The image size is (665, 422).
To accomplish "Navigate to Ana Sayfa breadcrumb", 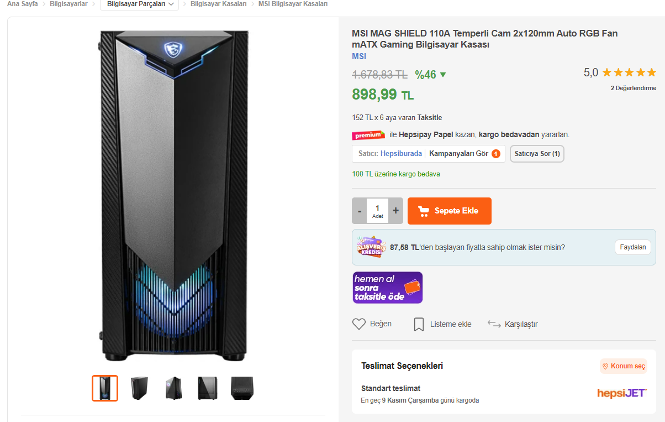I will (x=22, y=4).
